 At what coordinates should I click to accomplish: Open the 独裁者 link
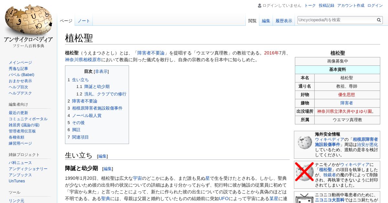point(329,175)
